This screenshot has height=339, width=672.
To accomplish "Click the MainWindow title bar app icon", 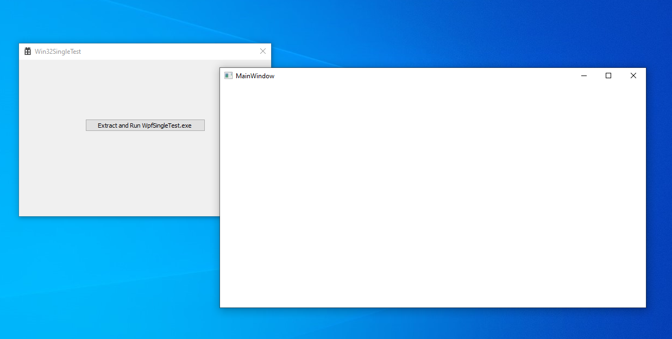I will click(228, 76).
